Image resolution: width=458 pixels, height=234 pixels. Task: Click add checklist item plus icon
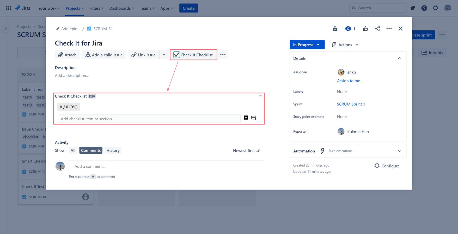click(246, 118)
